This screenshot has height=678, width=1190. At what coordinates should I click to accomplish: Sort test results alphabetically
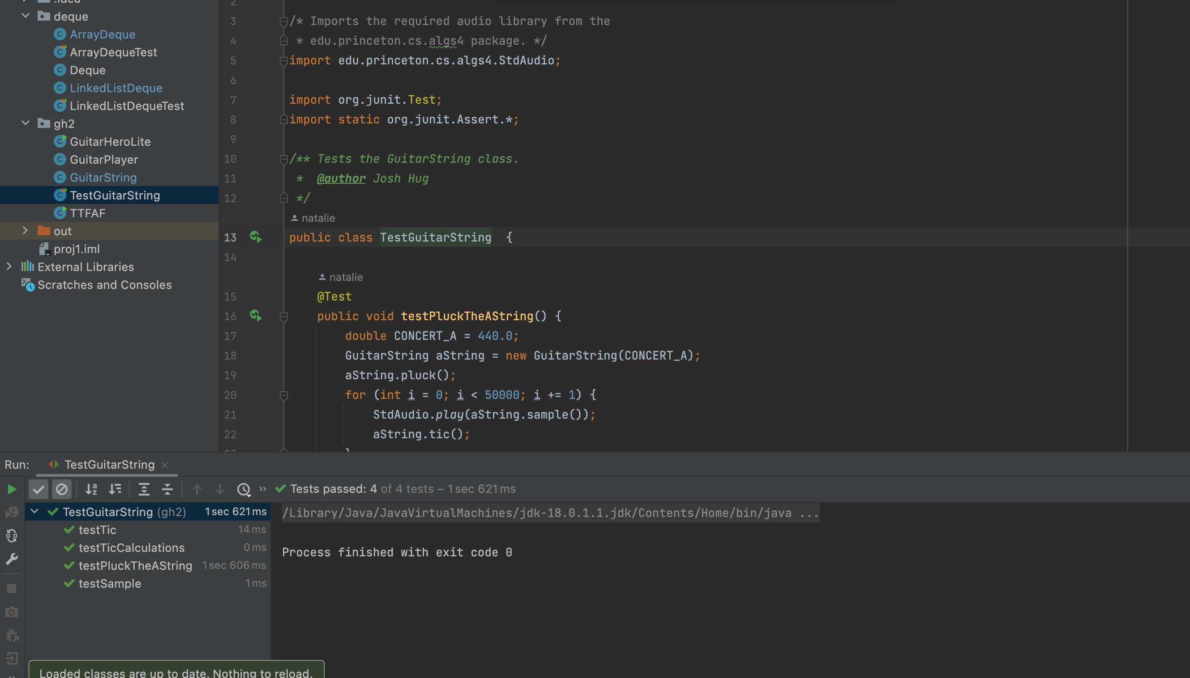[91, 489]
